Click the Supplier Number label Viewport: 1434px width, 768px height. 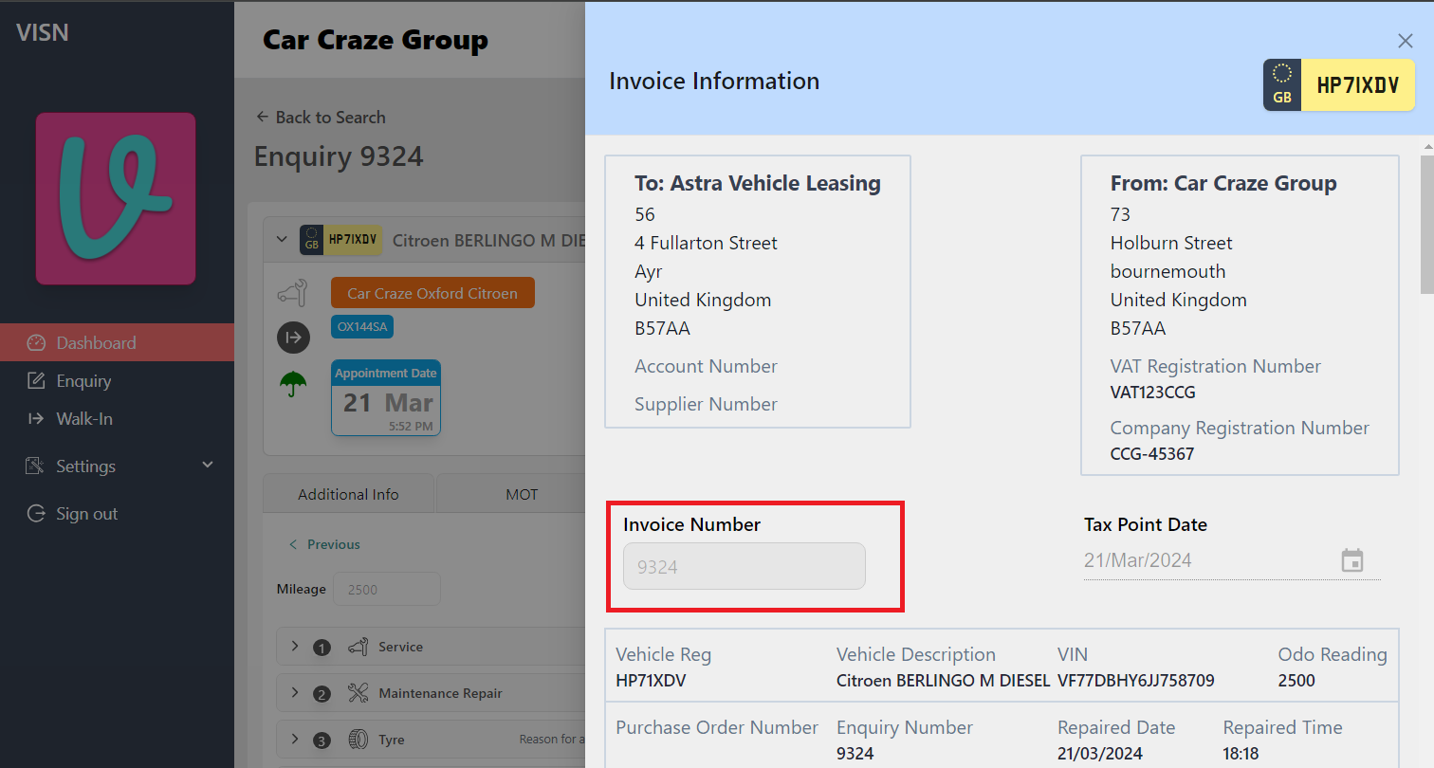click(x=706, y=404)
